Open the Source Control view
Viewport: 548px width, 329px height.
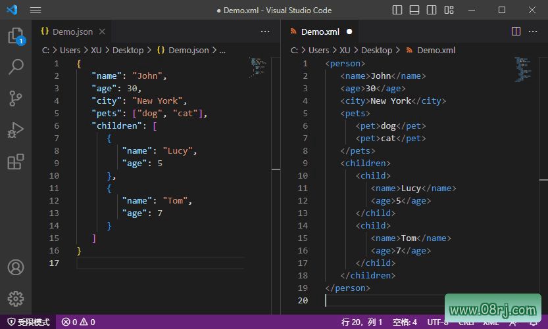pos(15,99)
